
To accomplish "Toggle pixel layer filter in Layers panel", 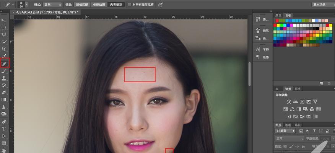I will point(301,131).
